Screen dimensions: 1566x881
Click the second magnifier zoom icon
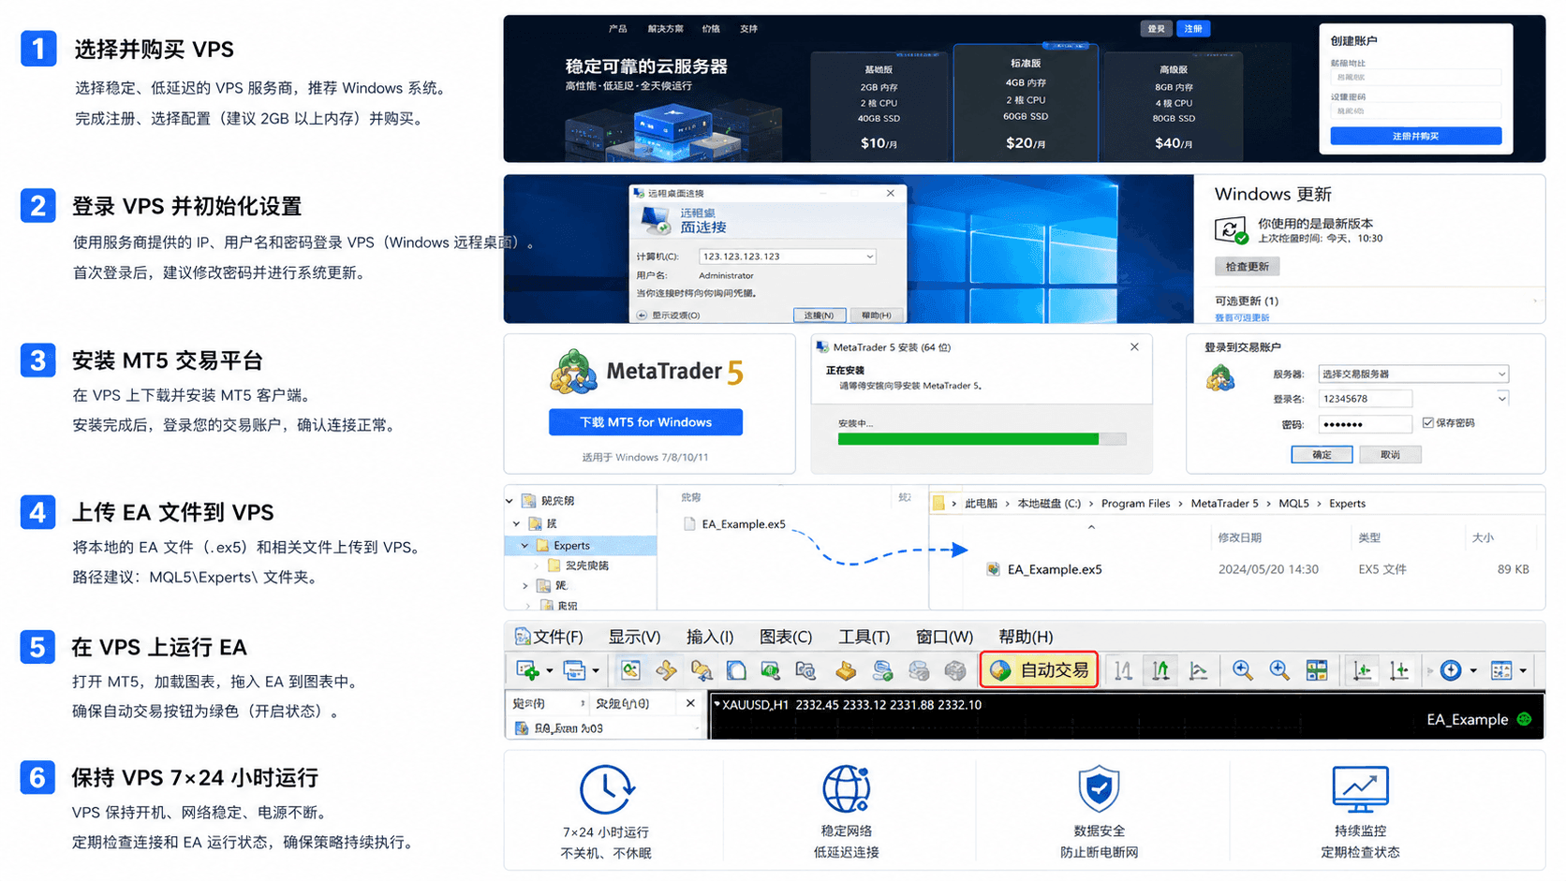[1278, 670]
